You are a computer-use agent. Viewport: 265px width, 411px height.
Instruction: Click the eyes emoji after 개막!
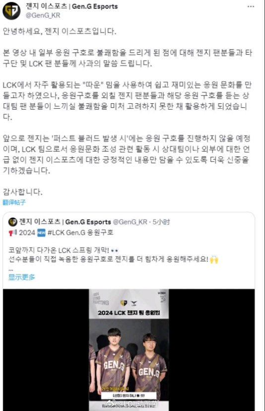(x=115, y=251)
